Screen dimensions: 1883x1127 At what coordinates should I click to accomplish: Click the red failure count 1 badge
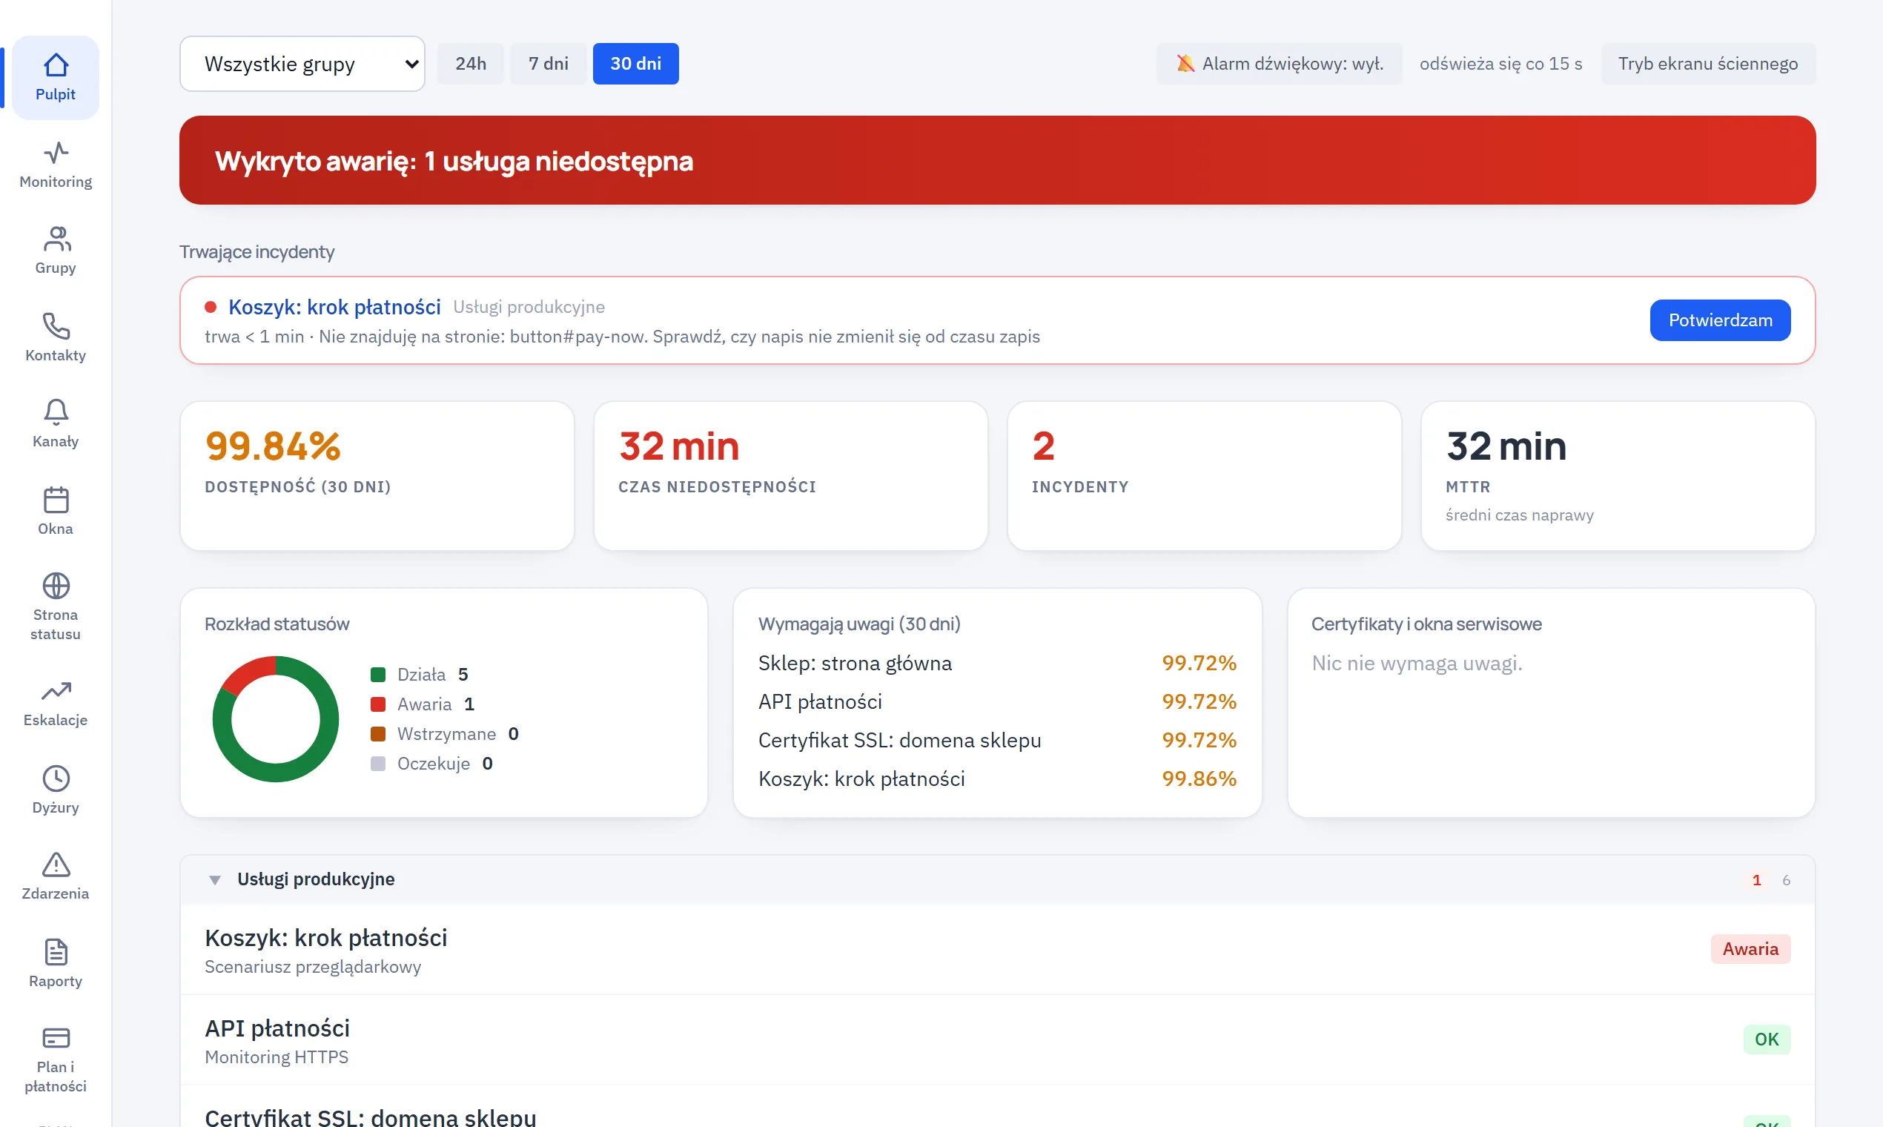[1756, 880]
